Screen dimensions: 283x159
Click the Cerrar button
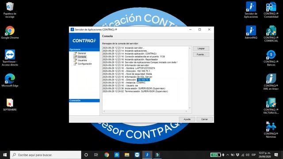coord(204,119)
